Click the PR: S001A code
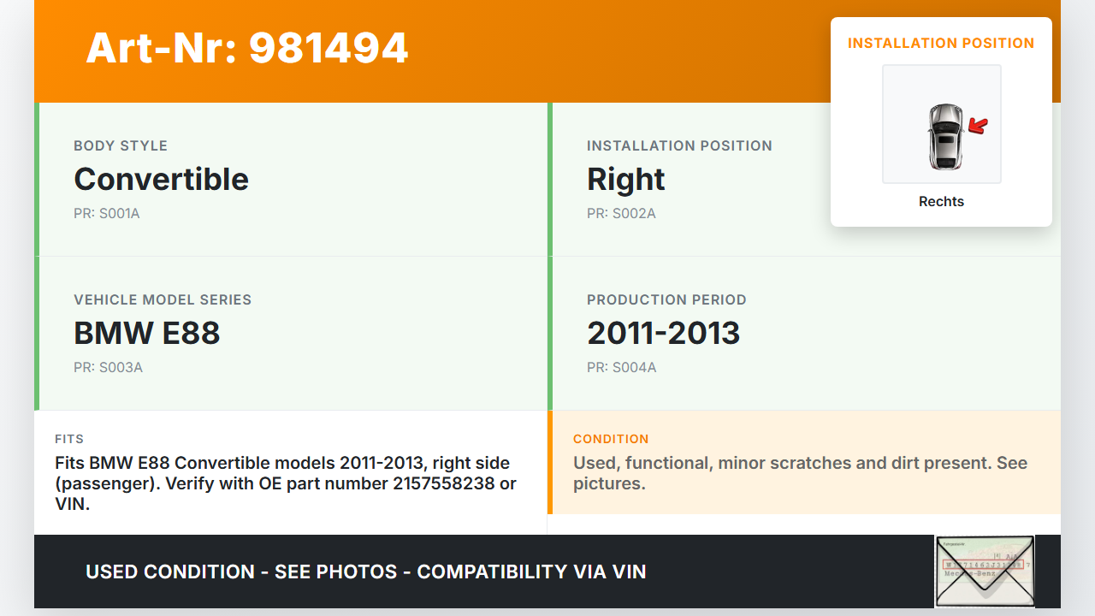Image resolution: width=1095 pixels, height=616 pixels. point(106,214)
